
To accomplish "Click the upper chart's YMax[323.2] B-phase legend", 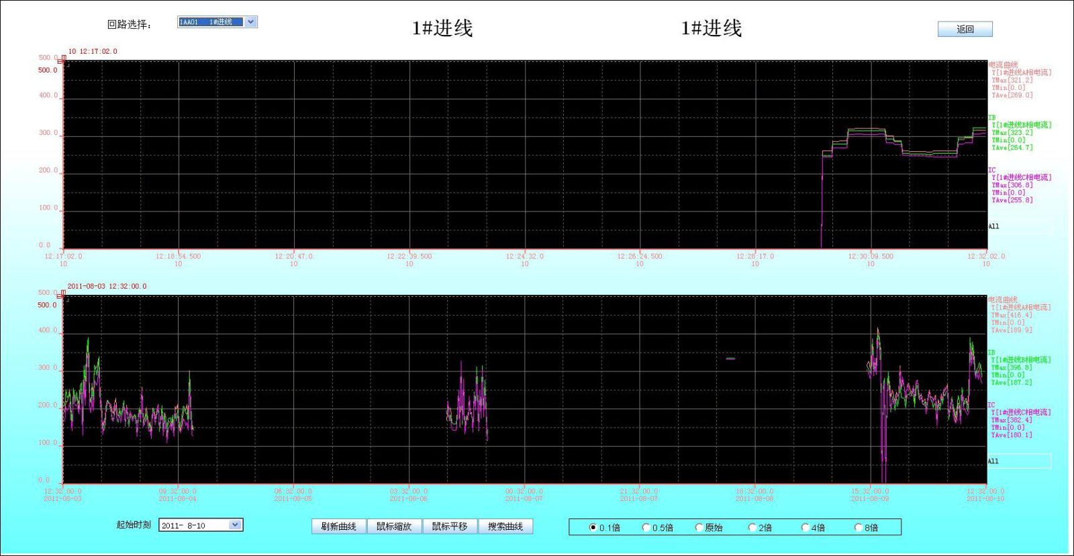I will coord(1012,132).
